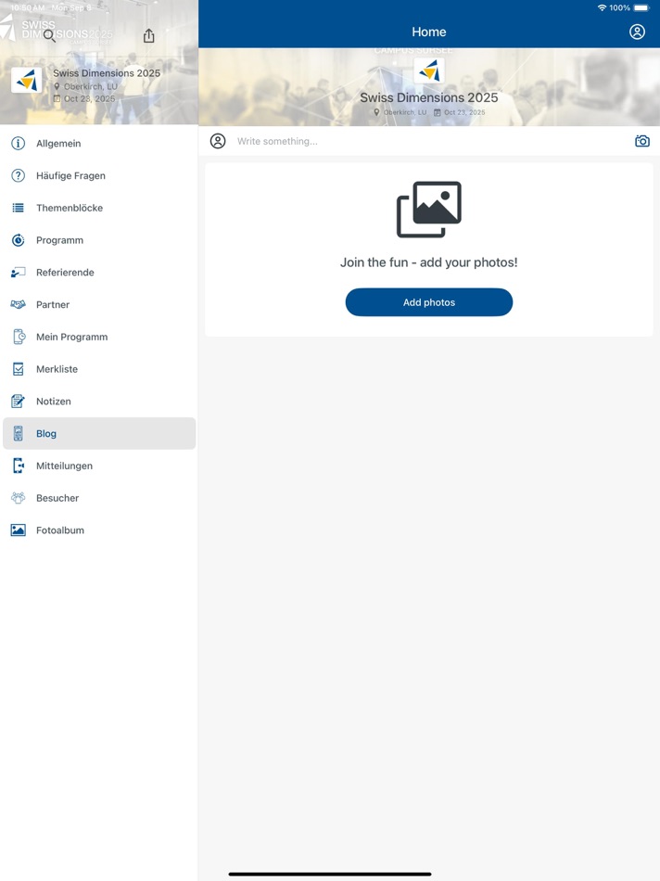
Task: Click the Themenblöcke list icon
Action: pos(18,208)
